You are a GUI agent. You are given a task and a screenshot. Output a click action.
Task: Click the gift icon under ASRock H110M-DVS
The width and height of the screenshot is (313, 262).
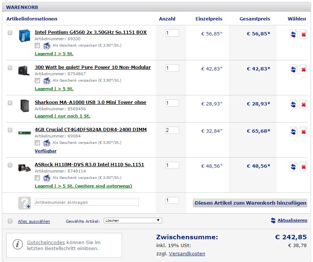pyautogui.click(x=47, y=178)
